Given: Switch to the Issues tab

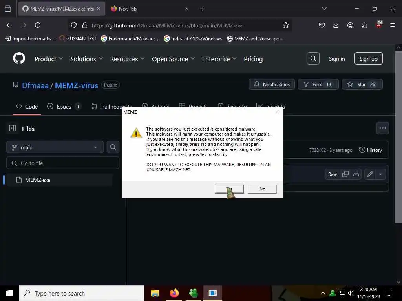Looking at the screenshot, I should tap(64, 107).
